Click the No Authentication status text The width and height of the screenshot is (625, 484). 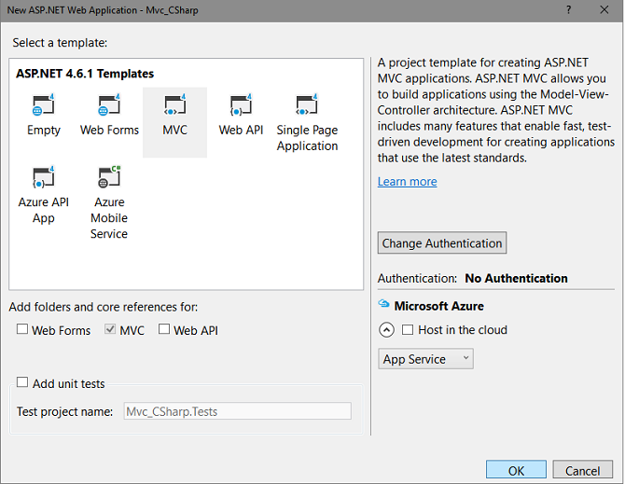[x=516, y=278]
